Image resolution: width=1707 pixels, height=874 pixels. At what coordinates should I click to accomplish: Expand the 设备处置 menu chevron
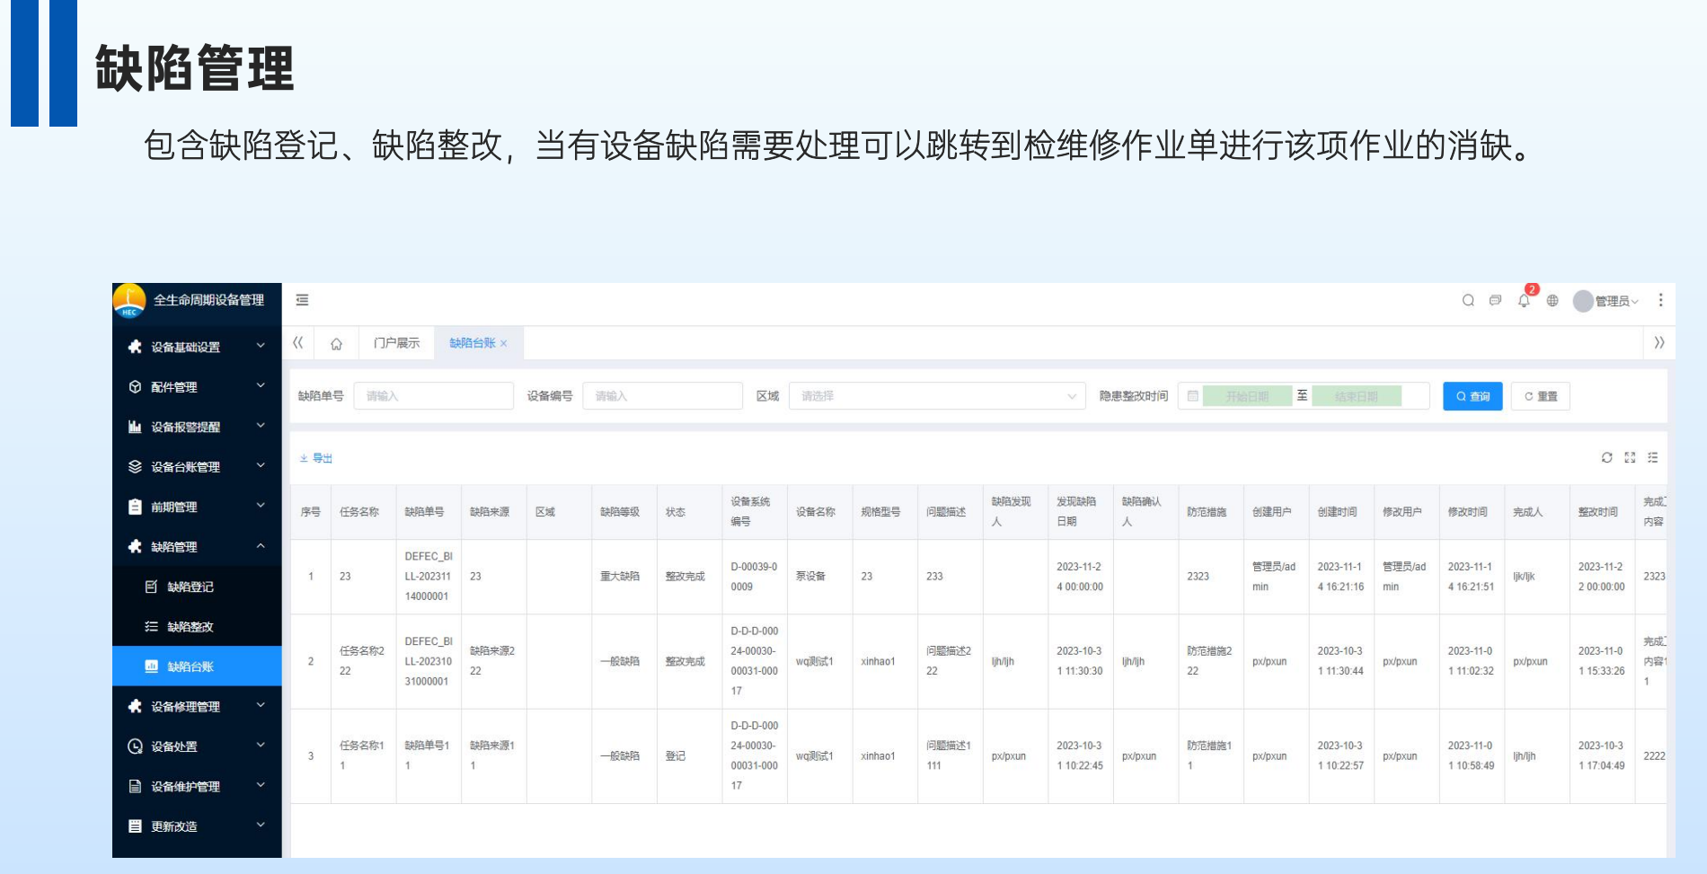point(261,746)
